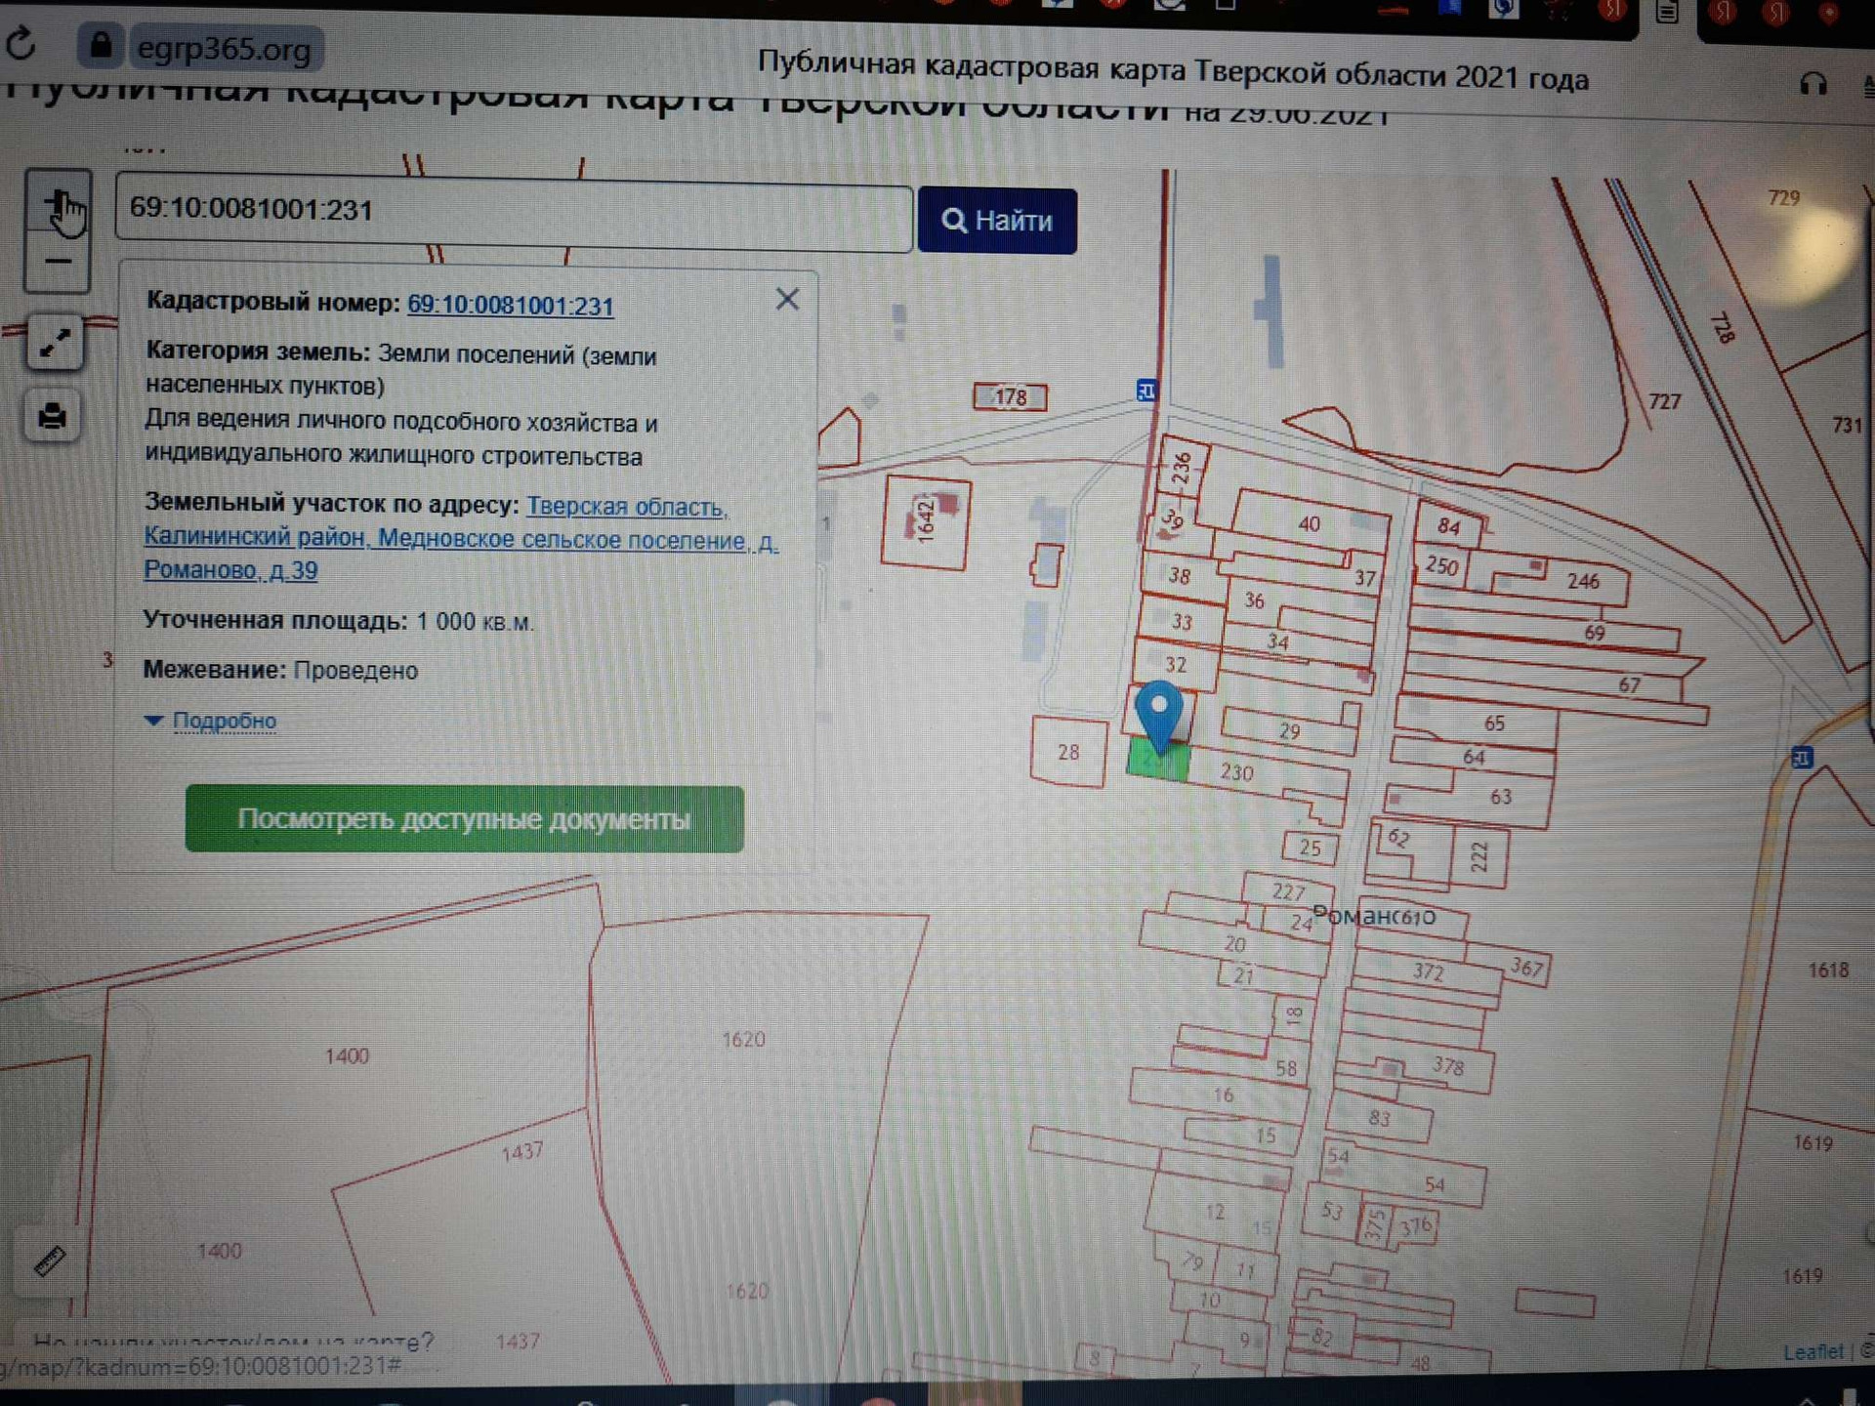The width and height of the screenshot is (1875, 1406).
Task: Zoom in the map with plus button
Action: point(59,202)
